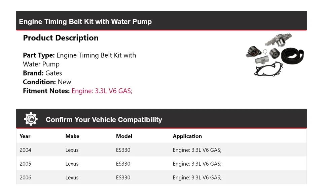Click the gear icon beside Confirm Your Vehicle Compatibility
The width and height of the screenshot is (323, 195).
(x=31, y=119)
